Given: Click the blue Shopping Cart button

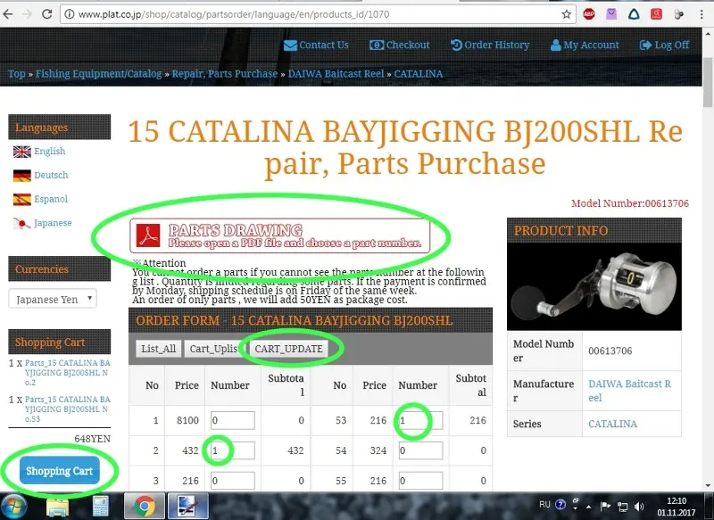Looking at the screenshot, I should coord(59,471).
